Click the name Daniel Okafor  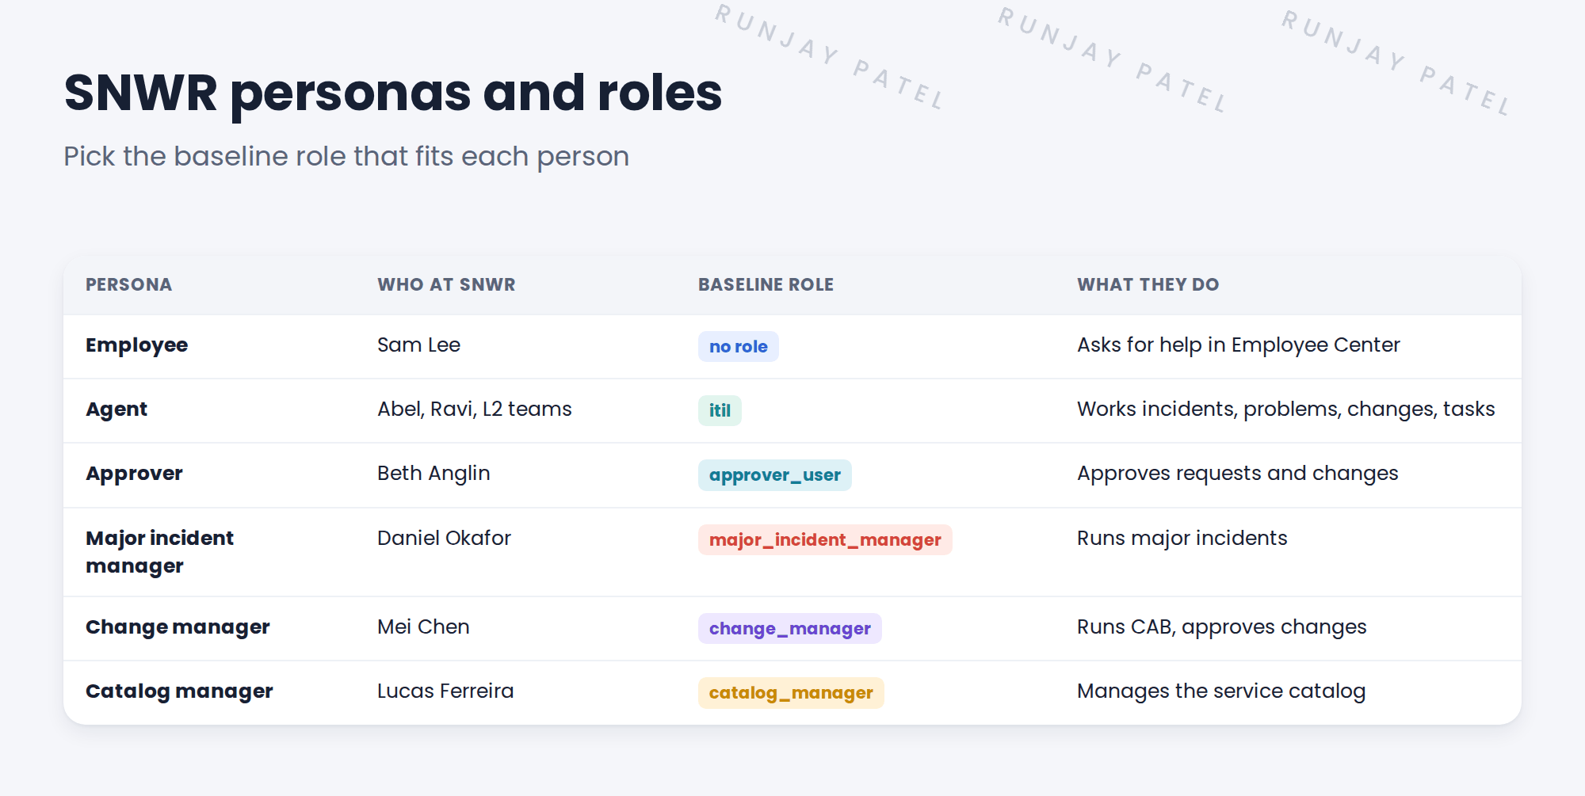coord(444,539)
